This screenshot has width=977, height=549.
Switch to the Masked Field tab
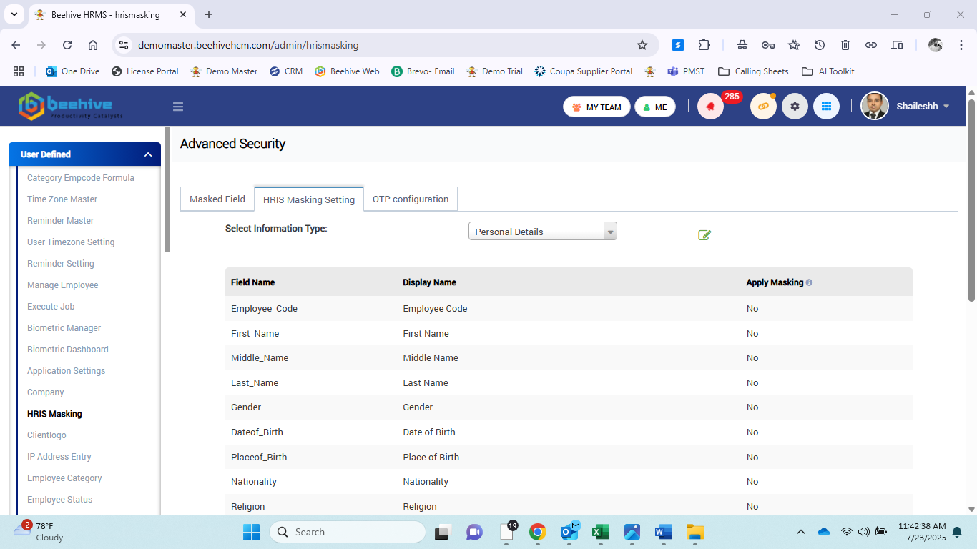(x=217, y=199)
